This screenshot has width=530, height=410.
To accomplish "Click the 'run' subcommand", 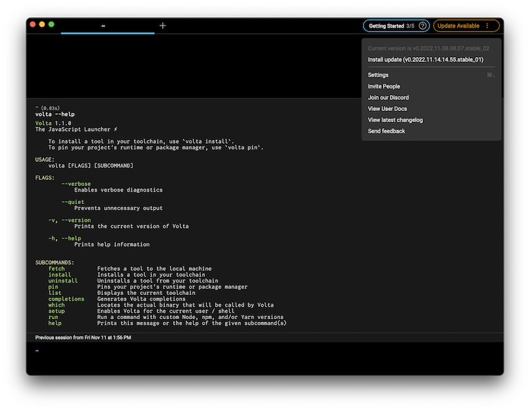I will (x=53, y=317).
